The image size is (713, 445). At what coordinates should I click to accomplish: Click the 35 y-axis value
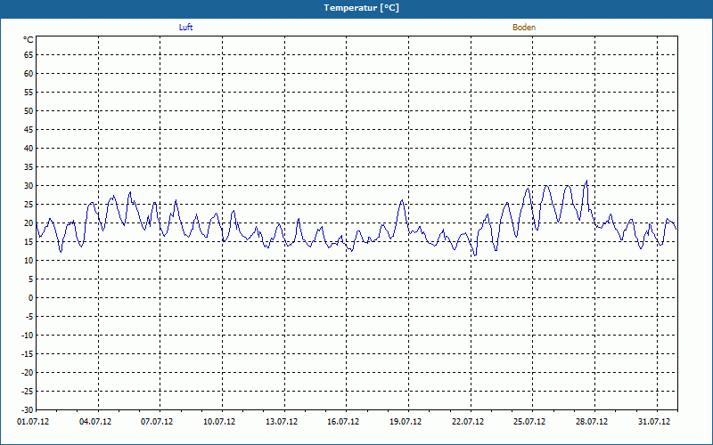(29, 167)
